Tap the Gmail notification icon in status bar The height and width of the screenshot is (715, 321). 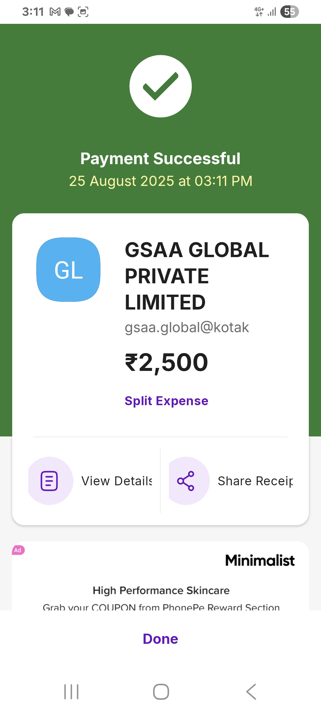[x=55, y=12]
